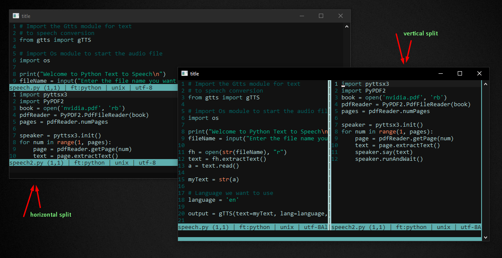Click line 'text = fh.extractText()' in the front window
This screenshot has width=502, height=258.
tap(227, 159)
